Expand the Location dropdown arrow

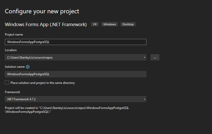(145, 58)
